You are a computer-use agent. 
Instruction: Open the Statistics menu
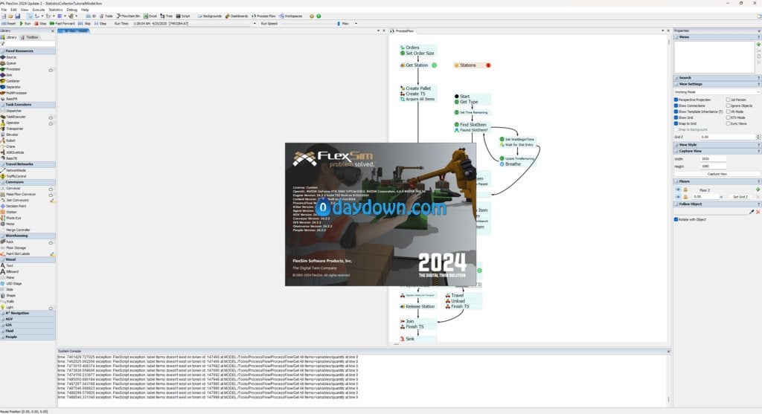55,10
